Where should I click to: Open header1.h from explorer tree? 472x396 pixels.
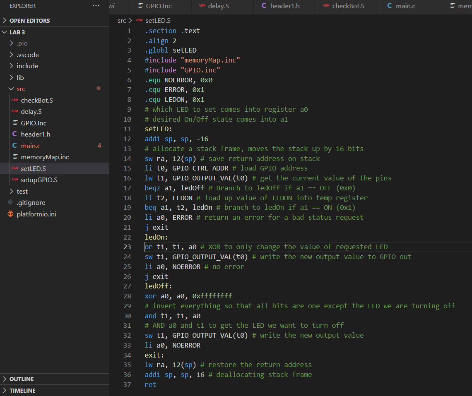36,134
